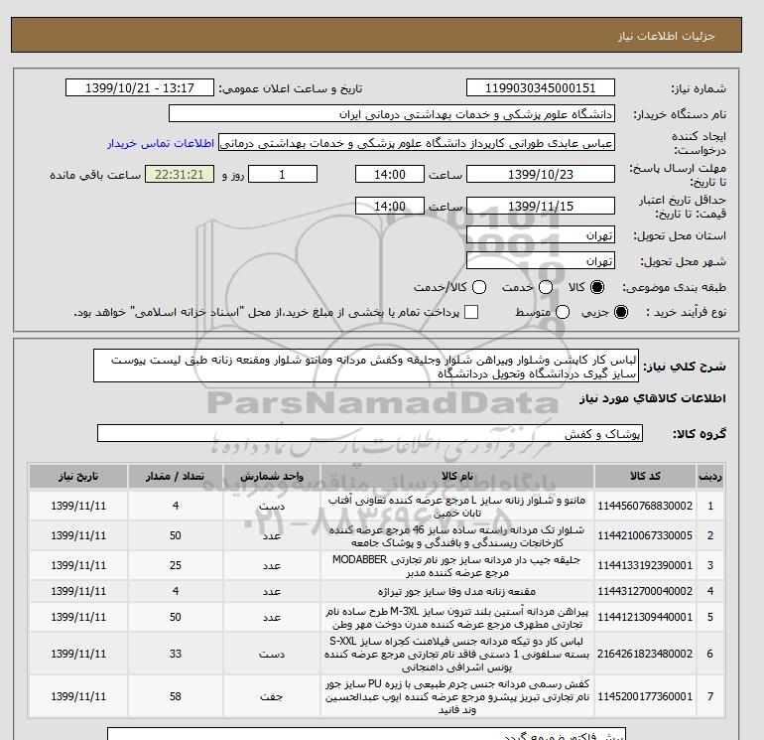
Task: Click the نام کالا column header
Action: click(457, 476)
